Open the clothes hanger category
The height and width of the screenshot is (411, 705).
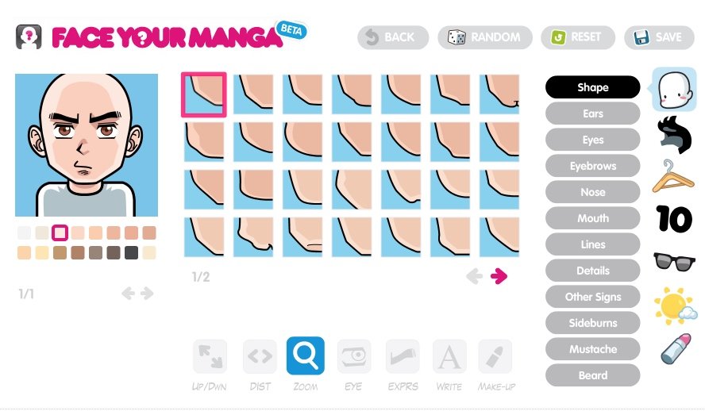click(673, 176)
